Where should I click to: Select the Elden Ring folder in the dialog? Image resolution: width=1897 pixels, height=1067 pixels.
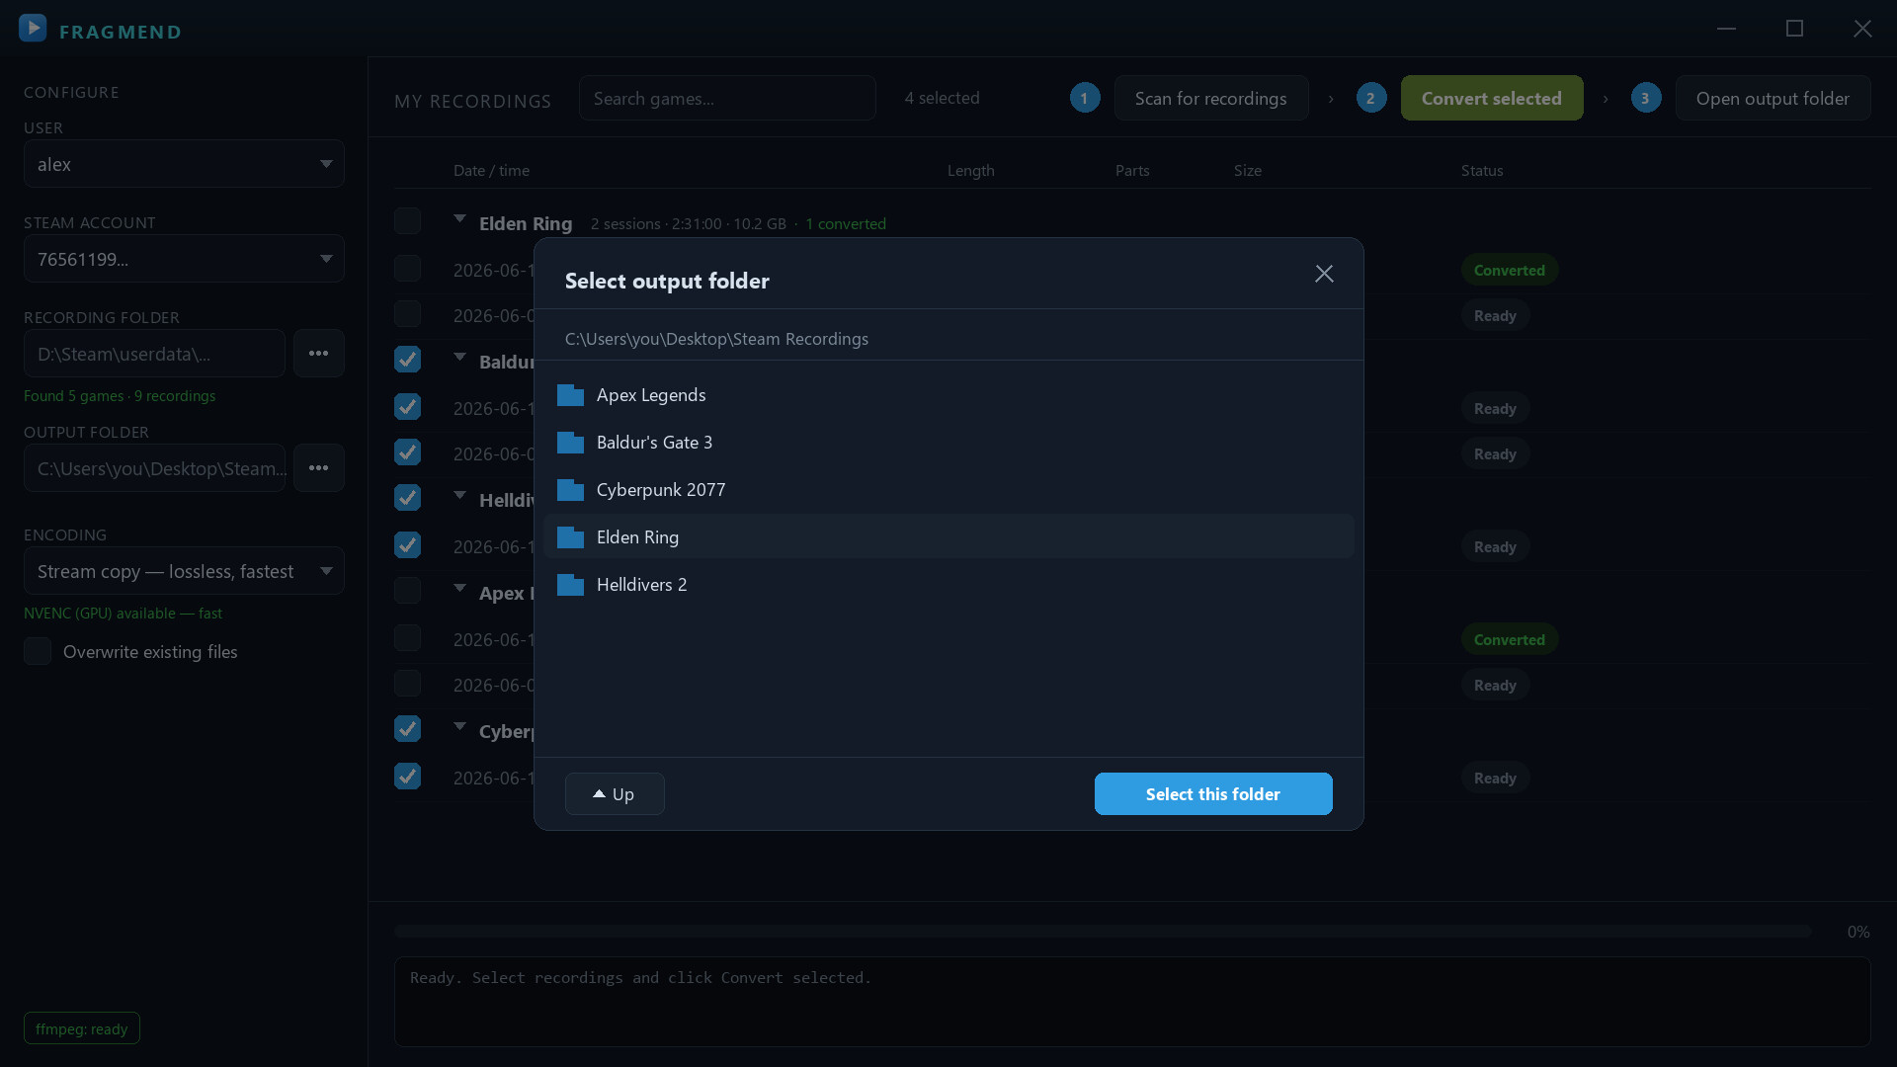point(948,537)
